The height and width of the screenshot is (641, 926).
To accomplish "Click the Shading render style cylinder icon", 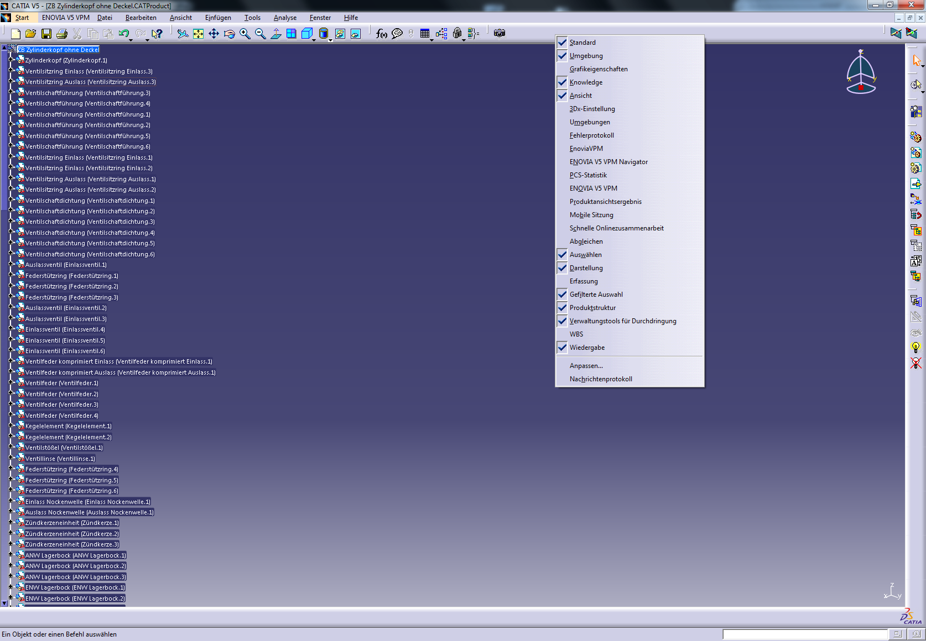I will [324, 34].
